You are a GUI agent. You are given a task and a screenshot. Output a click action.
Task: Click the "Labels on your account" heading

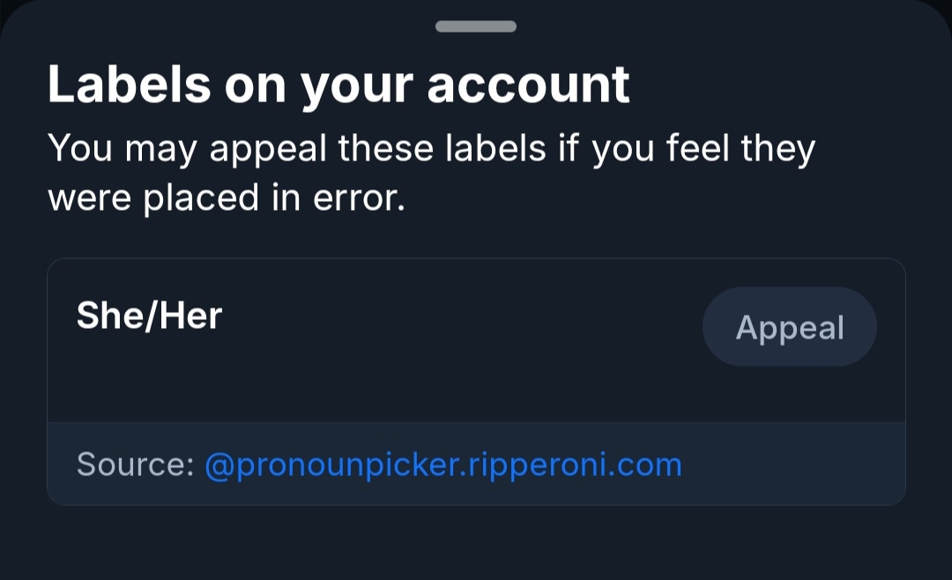pyautogui.click(x=338, y=85)
